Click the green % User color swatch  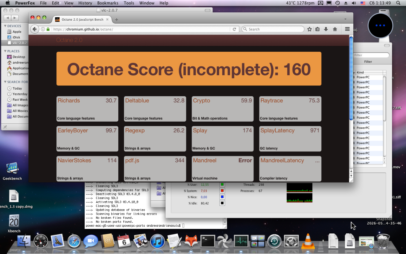click(x=222, y=184)
